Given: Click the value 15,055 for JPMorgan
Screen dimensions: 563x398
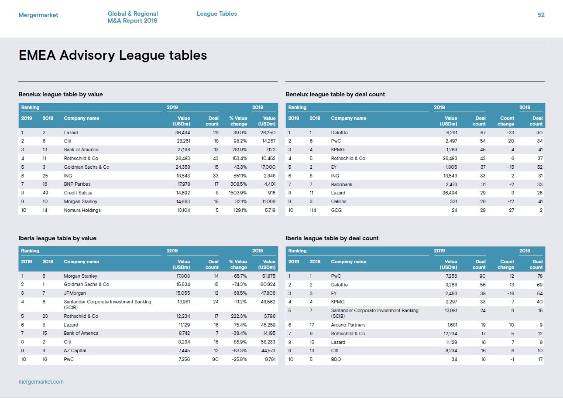Looking at the screenshot, I should (183, 293).
